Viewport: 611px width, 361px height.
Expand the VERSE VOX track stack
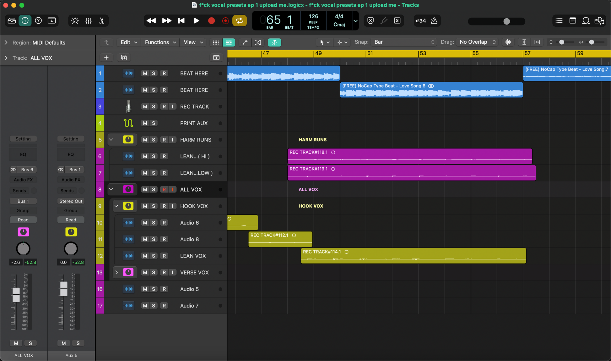pyautogui.click(x=116, y=272)
